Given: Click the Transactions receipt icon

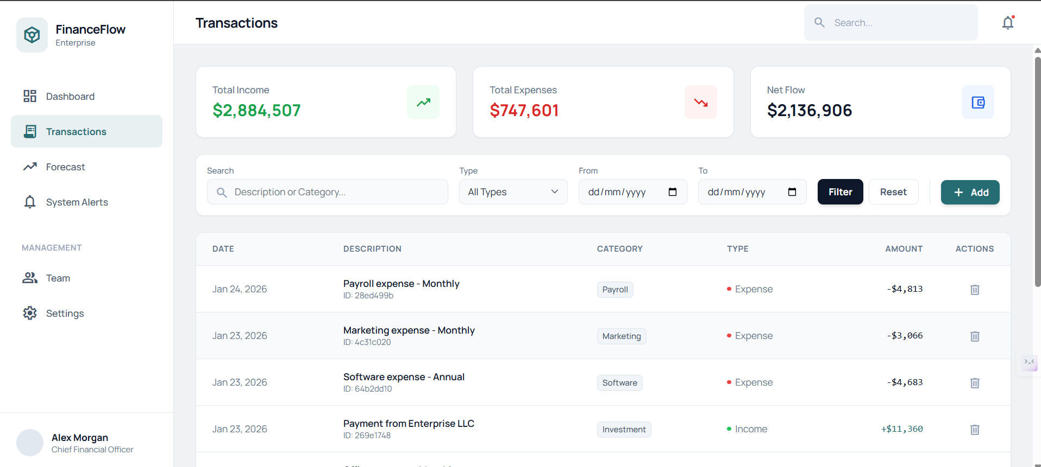Looking at the screenshot, I should tap(30, 131).
